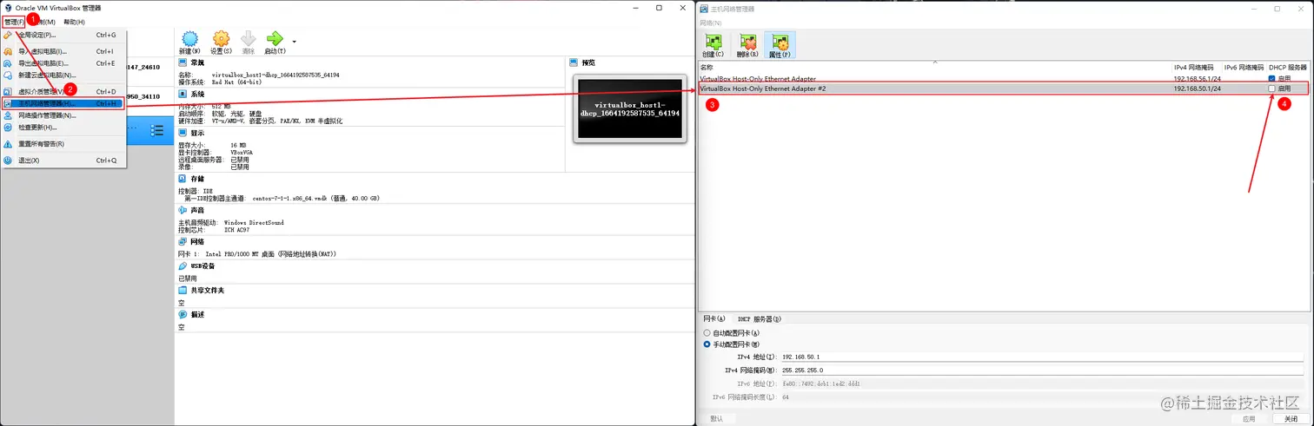The image size is (1314, 426).
Task: Click the VM list menu icon on selected VM
Action: 157,130
